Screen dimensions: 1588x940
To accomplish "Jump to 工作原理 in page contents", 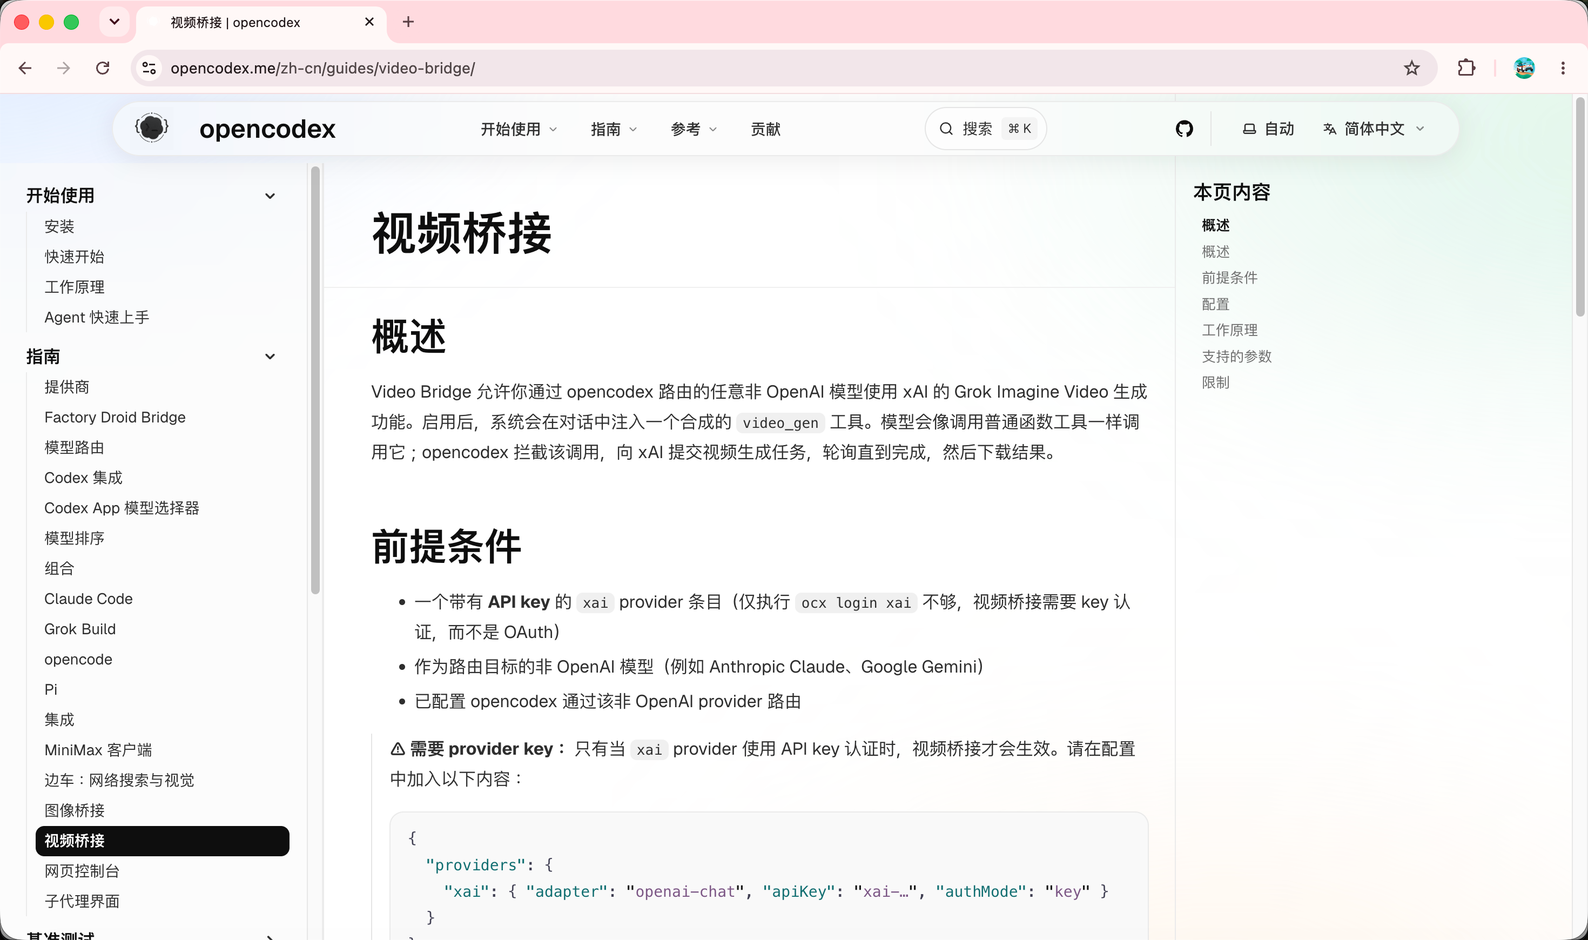I will (1230, 330).
